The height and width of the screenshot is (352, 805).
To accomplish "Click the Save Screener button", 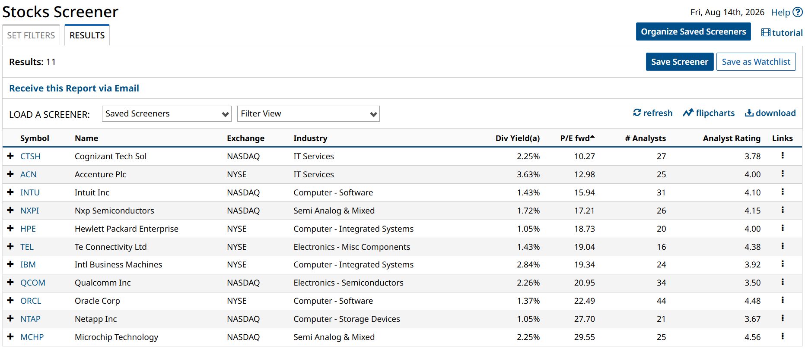I will pyautogui.click(x=680, y=62).
